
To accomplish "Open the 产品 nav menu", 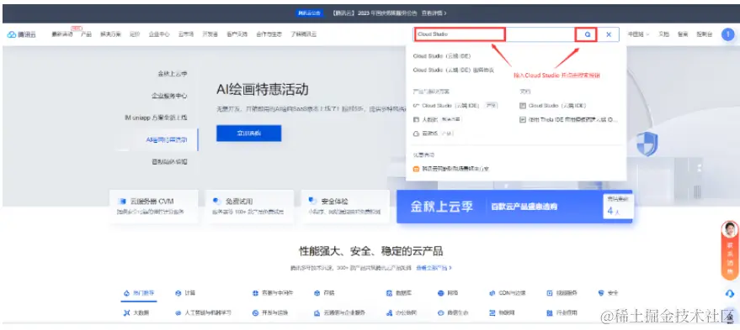I will (86, 34).
